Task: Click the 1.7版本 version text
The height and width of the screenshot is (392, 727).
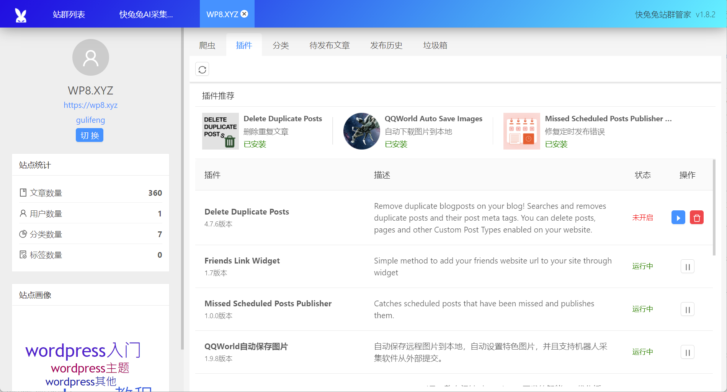Action: click(x=216, y=273)
